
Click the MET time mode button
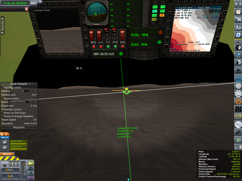(34, 3)
